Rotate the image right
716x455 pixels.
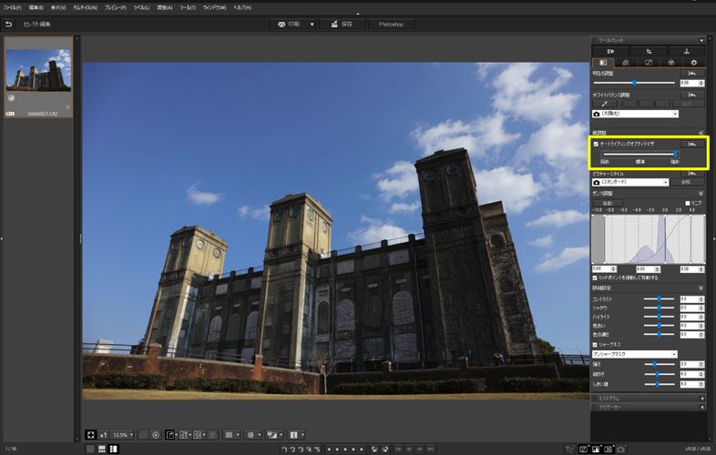pos(385,449)
